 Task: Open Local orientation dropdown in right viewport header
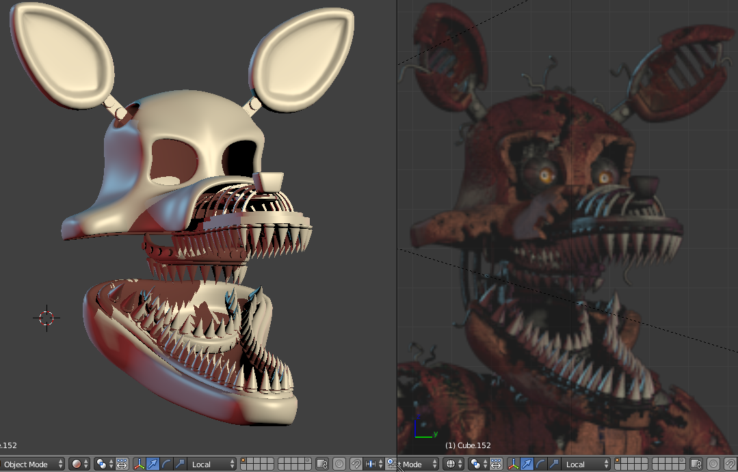click(x=586, y=464)
